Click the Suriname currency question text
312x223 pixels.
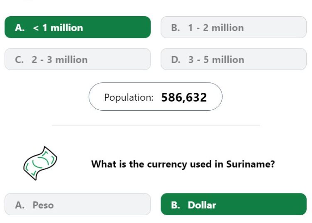183,164
